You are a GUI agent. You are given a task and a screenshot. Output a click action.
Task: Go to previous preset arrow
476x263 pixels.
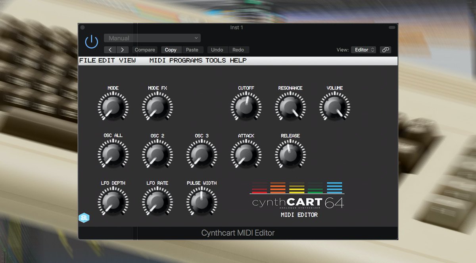point(110,50)
